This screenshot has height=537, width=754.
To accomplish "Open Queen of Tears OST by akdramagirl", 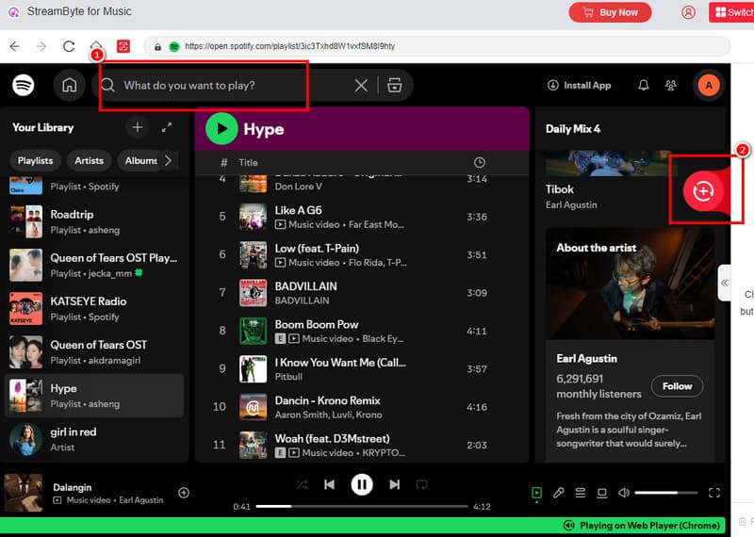I will pos(94,352).
